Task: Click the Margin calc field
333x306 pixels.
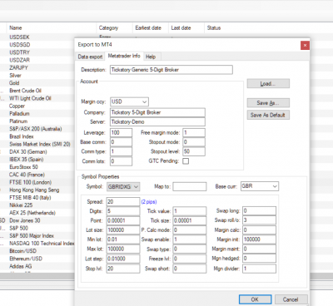Action: tap(259, 229)
